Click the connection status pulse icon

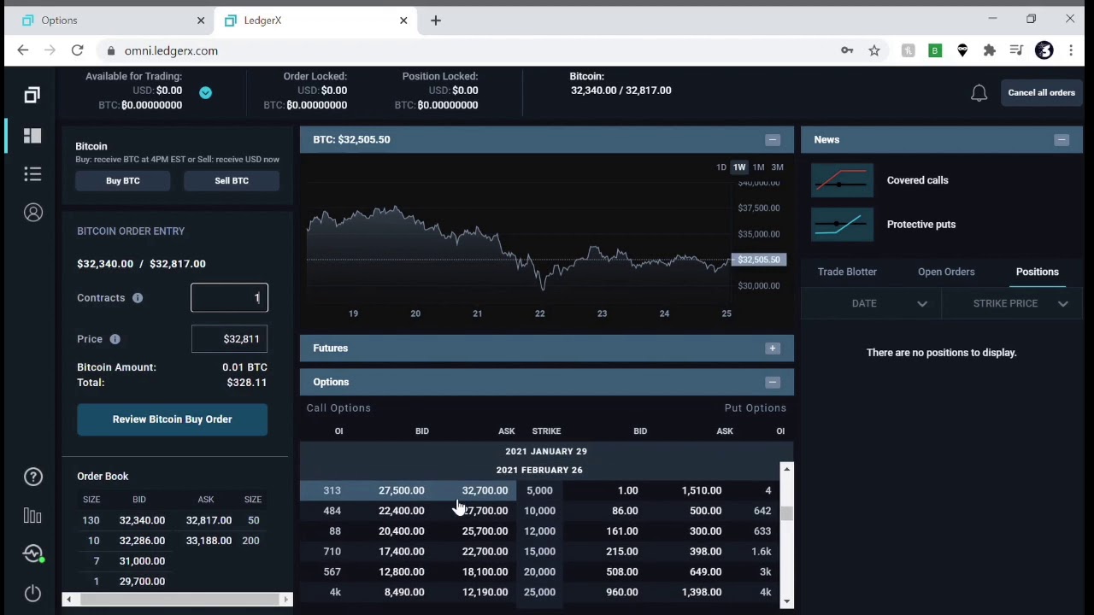point(32,553)
